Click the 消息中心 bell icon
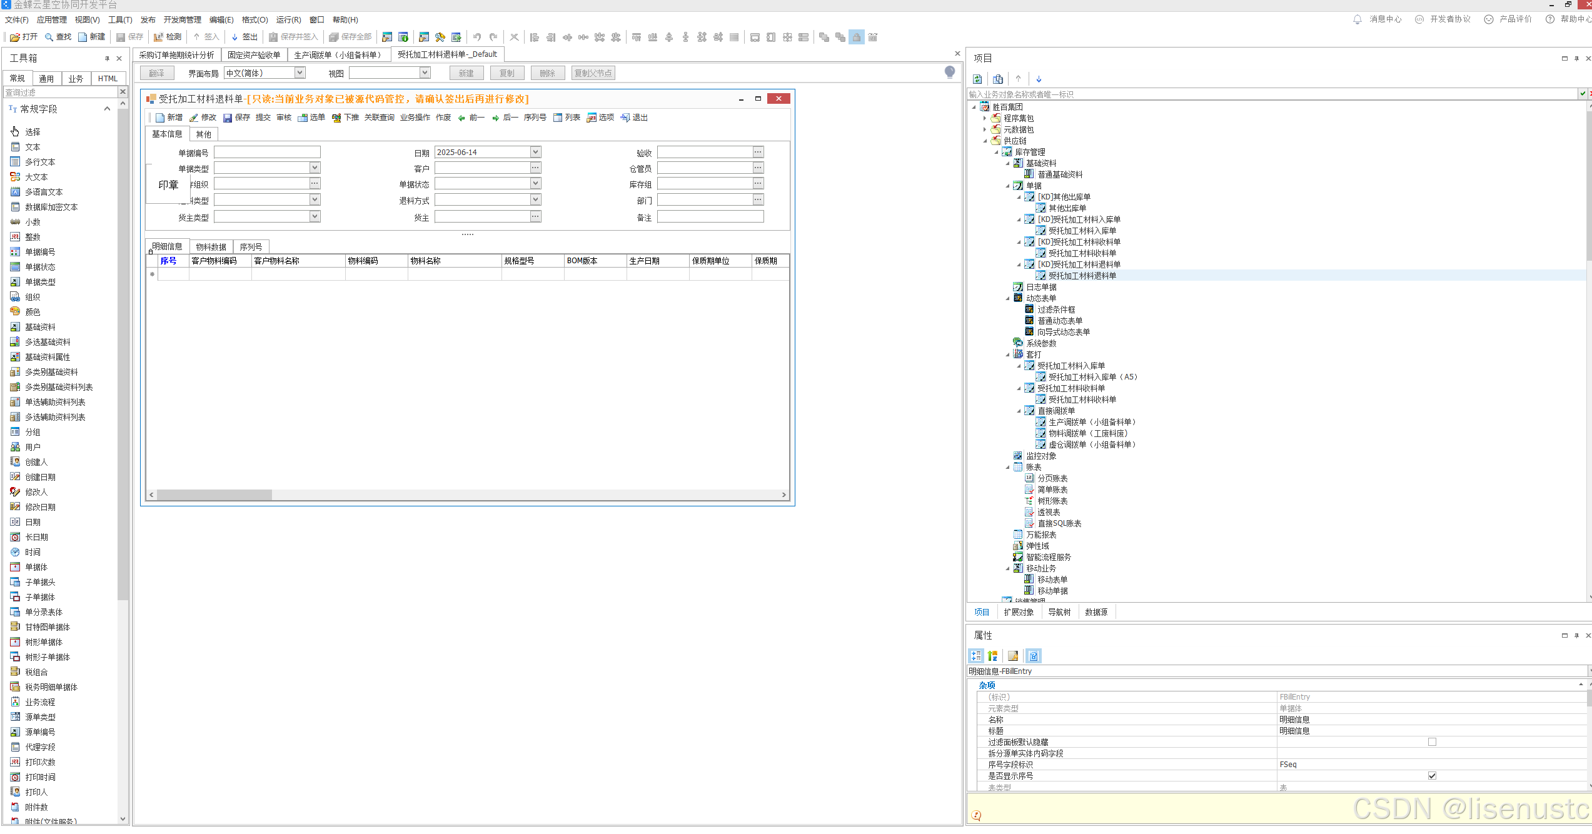 point(1357,19)
